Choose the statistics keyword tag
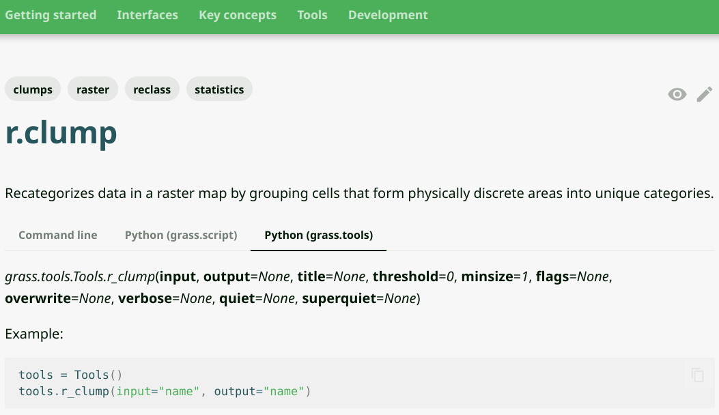The height and width of the screenshot is (415, 719). (219, 89)
